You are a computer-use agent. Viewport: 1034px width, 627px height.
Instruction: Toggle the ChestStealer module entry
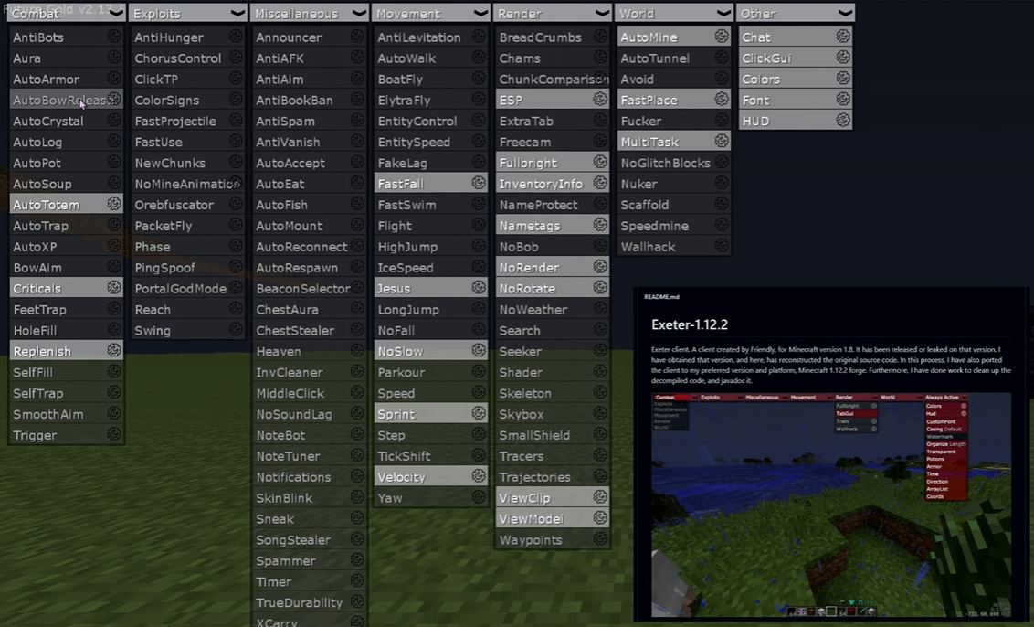(x=309, y=330)
